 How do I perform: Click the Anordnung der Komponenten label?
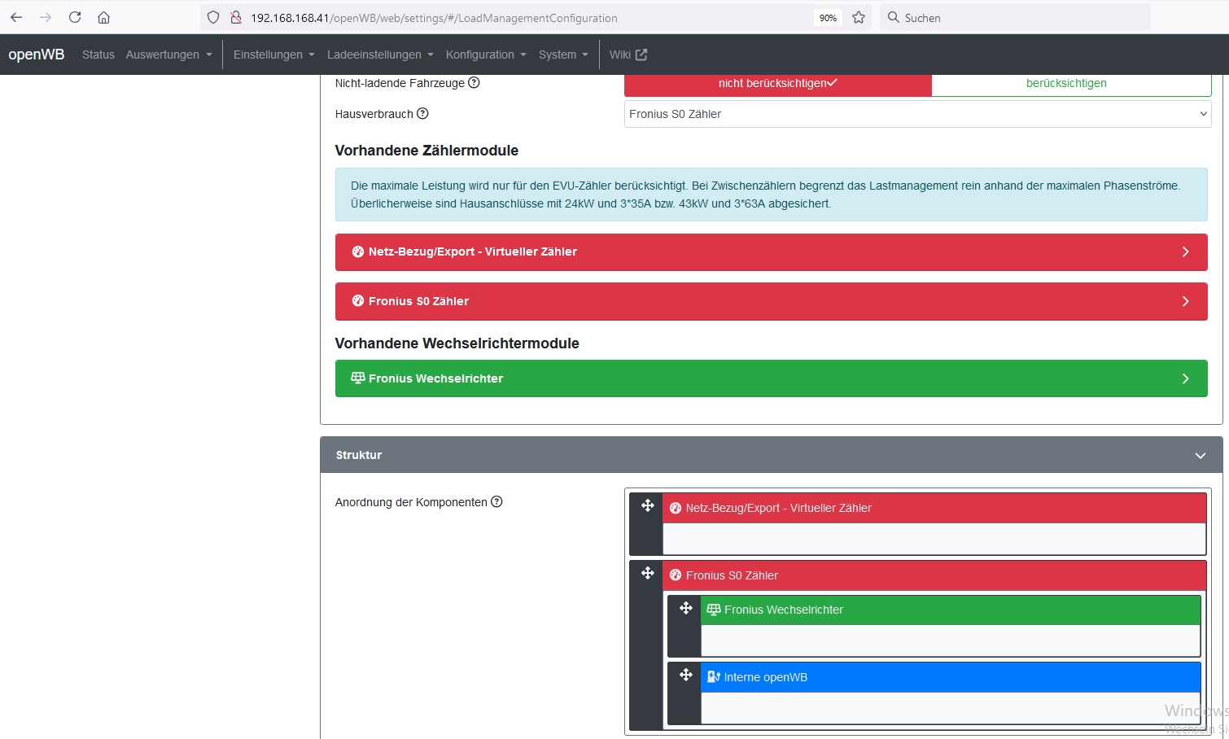tap(411, 502)
